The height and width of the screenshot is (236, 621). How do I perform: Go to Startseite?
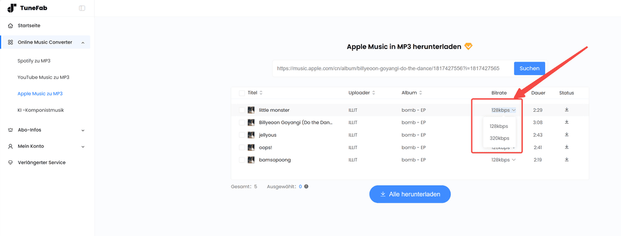click(x=29, y=25)
